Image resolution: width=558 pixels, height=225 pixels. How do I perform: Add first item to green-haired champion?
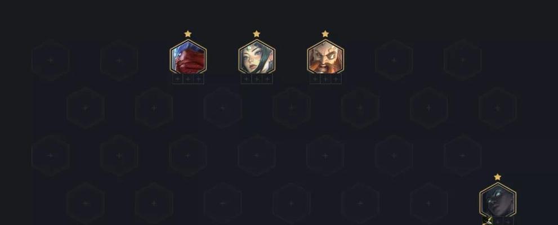click(246, 79)
